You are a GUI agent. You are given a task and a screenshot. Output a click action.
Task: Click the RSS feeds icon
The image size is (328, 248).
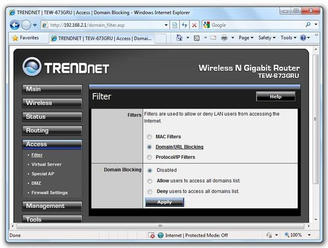coord(197,38)
